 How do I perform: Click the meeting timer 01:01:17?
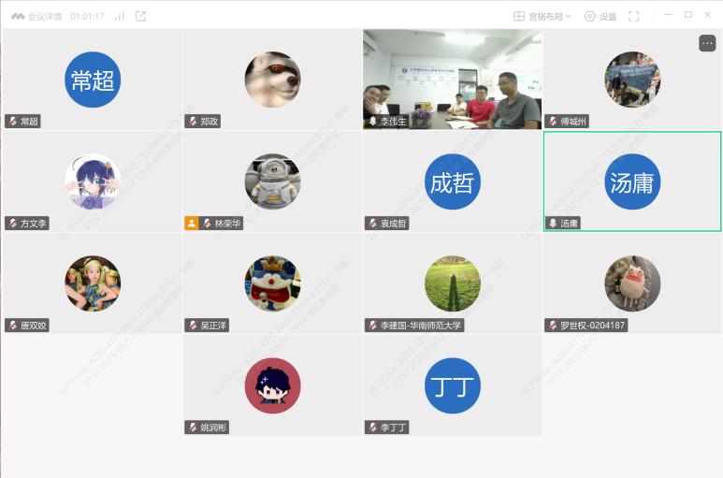(87, 17)
